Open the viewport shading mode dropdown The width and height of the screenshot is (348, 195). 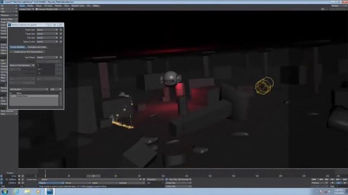coord(53,9)
